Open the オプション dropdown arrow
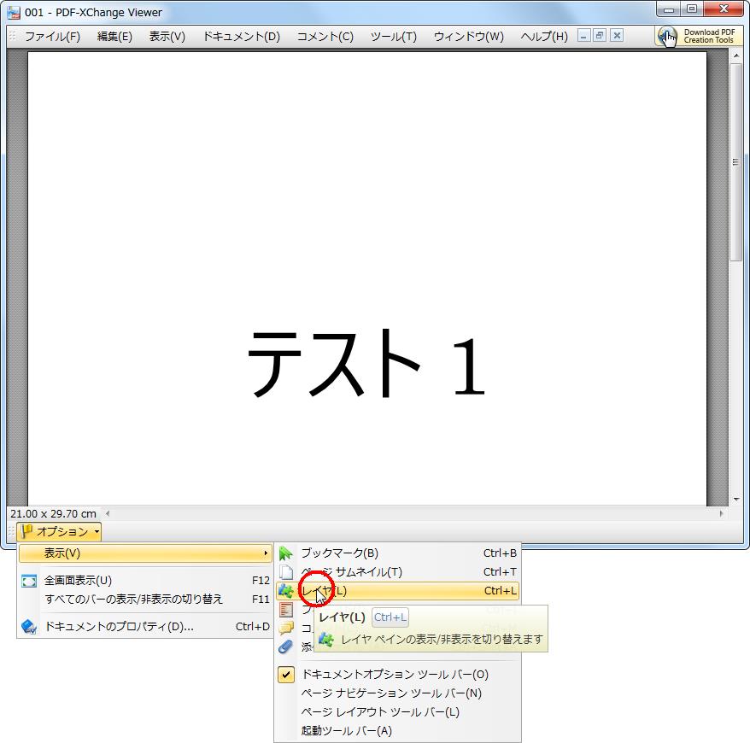The width and height of the screenshot is (750, 743). [x=97, y=531]
